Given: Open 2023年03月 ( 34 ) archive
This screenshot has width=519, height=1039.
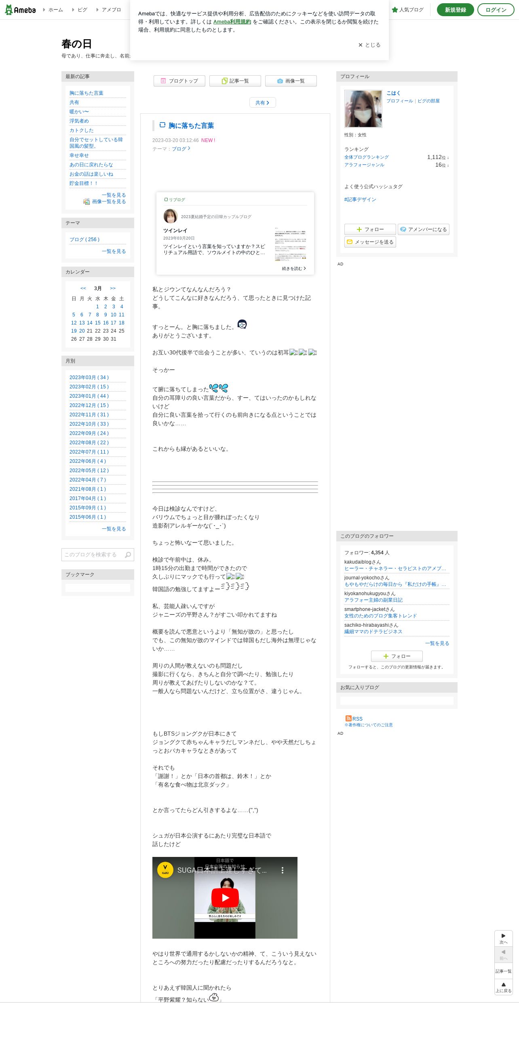Looking at the screenshot, I should pyautogui.click(x=89, y=377).
